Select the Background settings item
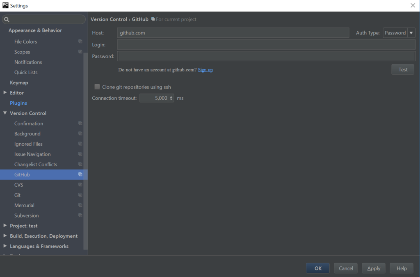Viewport: 420px width, 277px height. coord(27,134)
